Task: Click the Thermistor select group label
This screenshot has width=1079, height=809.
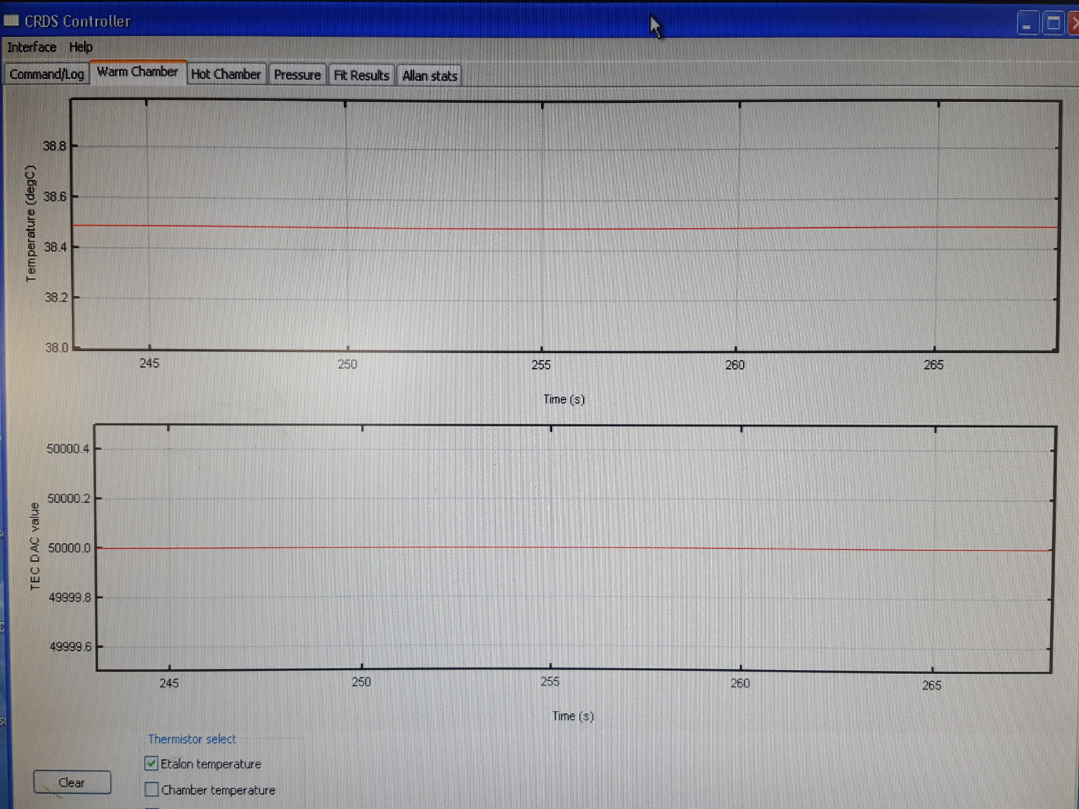Action: click(192, 739)
